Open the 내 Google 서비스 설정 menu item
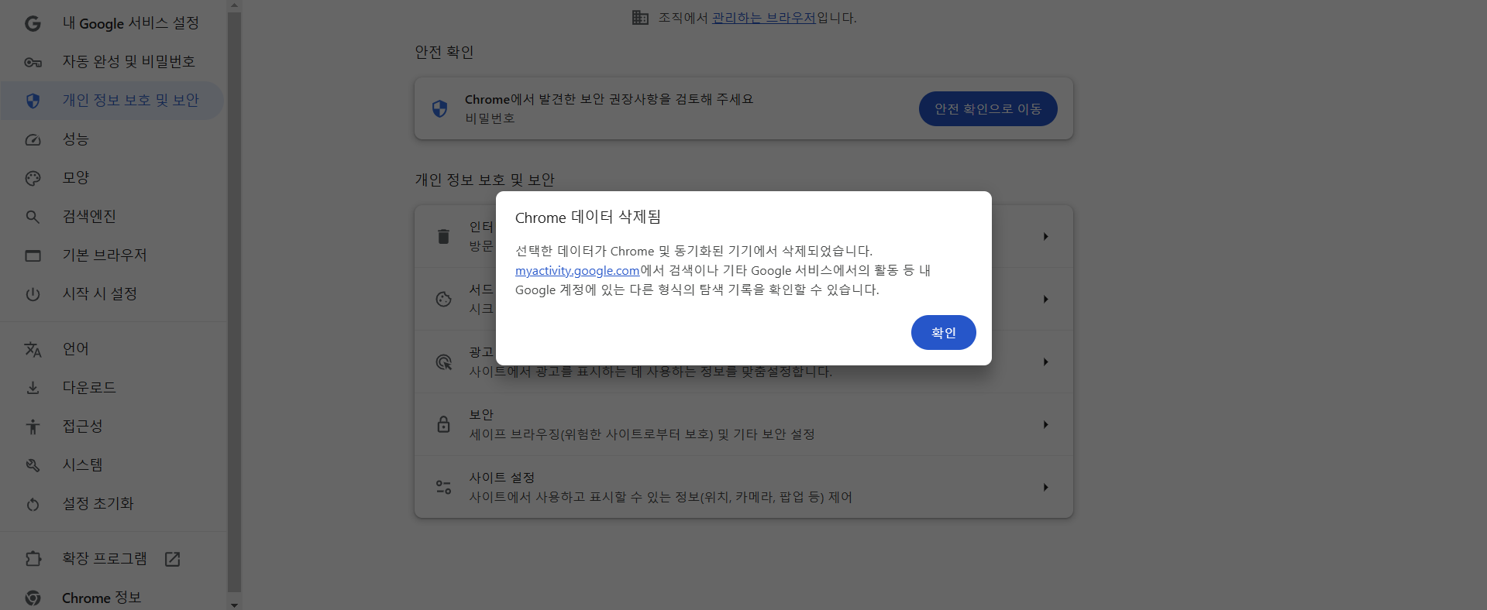Image resolution: width=1487 pixels, height=610 pixels. [112, 23]
